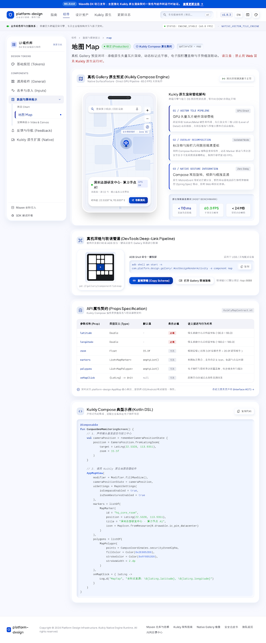Click the check badge icon under props table
The width and height of the screenshot is (266, 643).
tap(78, 389)
